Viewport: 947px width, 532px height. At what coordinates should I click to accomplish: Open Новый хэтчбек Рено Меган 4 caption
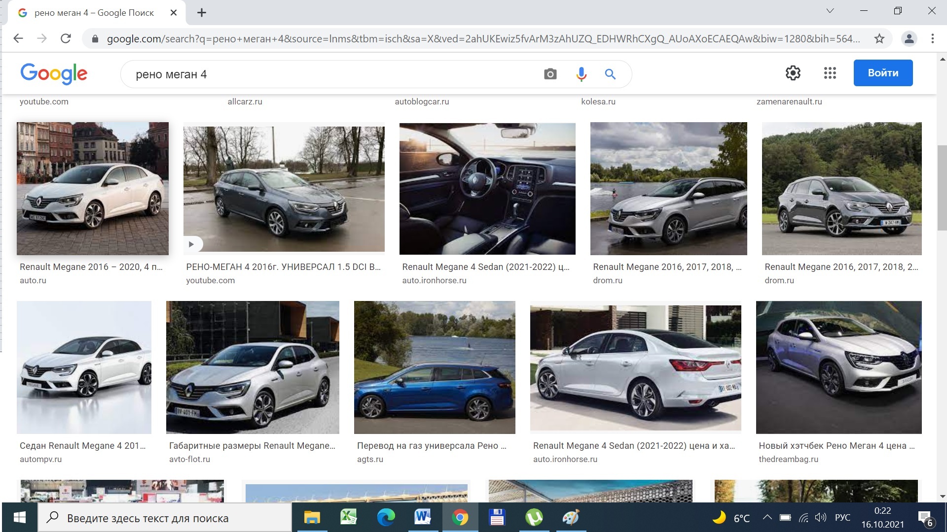pyautogui.click(x=837, y=446)
